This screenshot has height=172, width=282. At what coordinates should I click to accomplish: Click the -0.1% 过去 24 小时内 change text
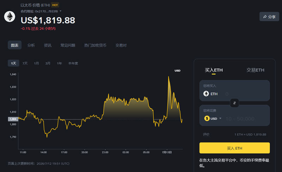tap(38, 29)
